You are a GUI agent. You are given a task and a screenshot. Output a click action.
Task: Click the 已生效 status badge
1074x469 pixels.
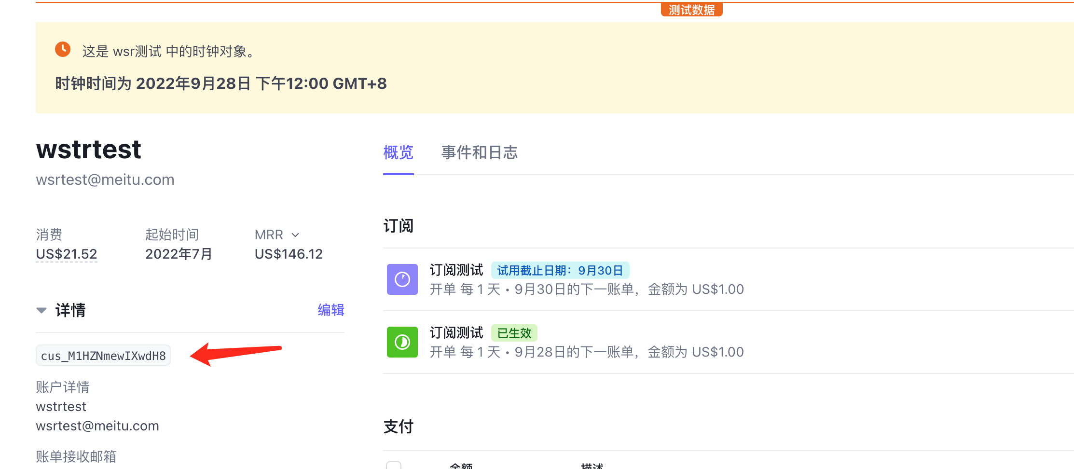tap(514, 333)
